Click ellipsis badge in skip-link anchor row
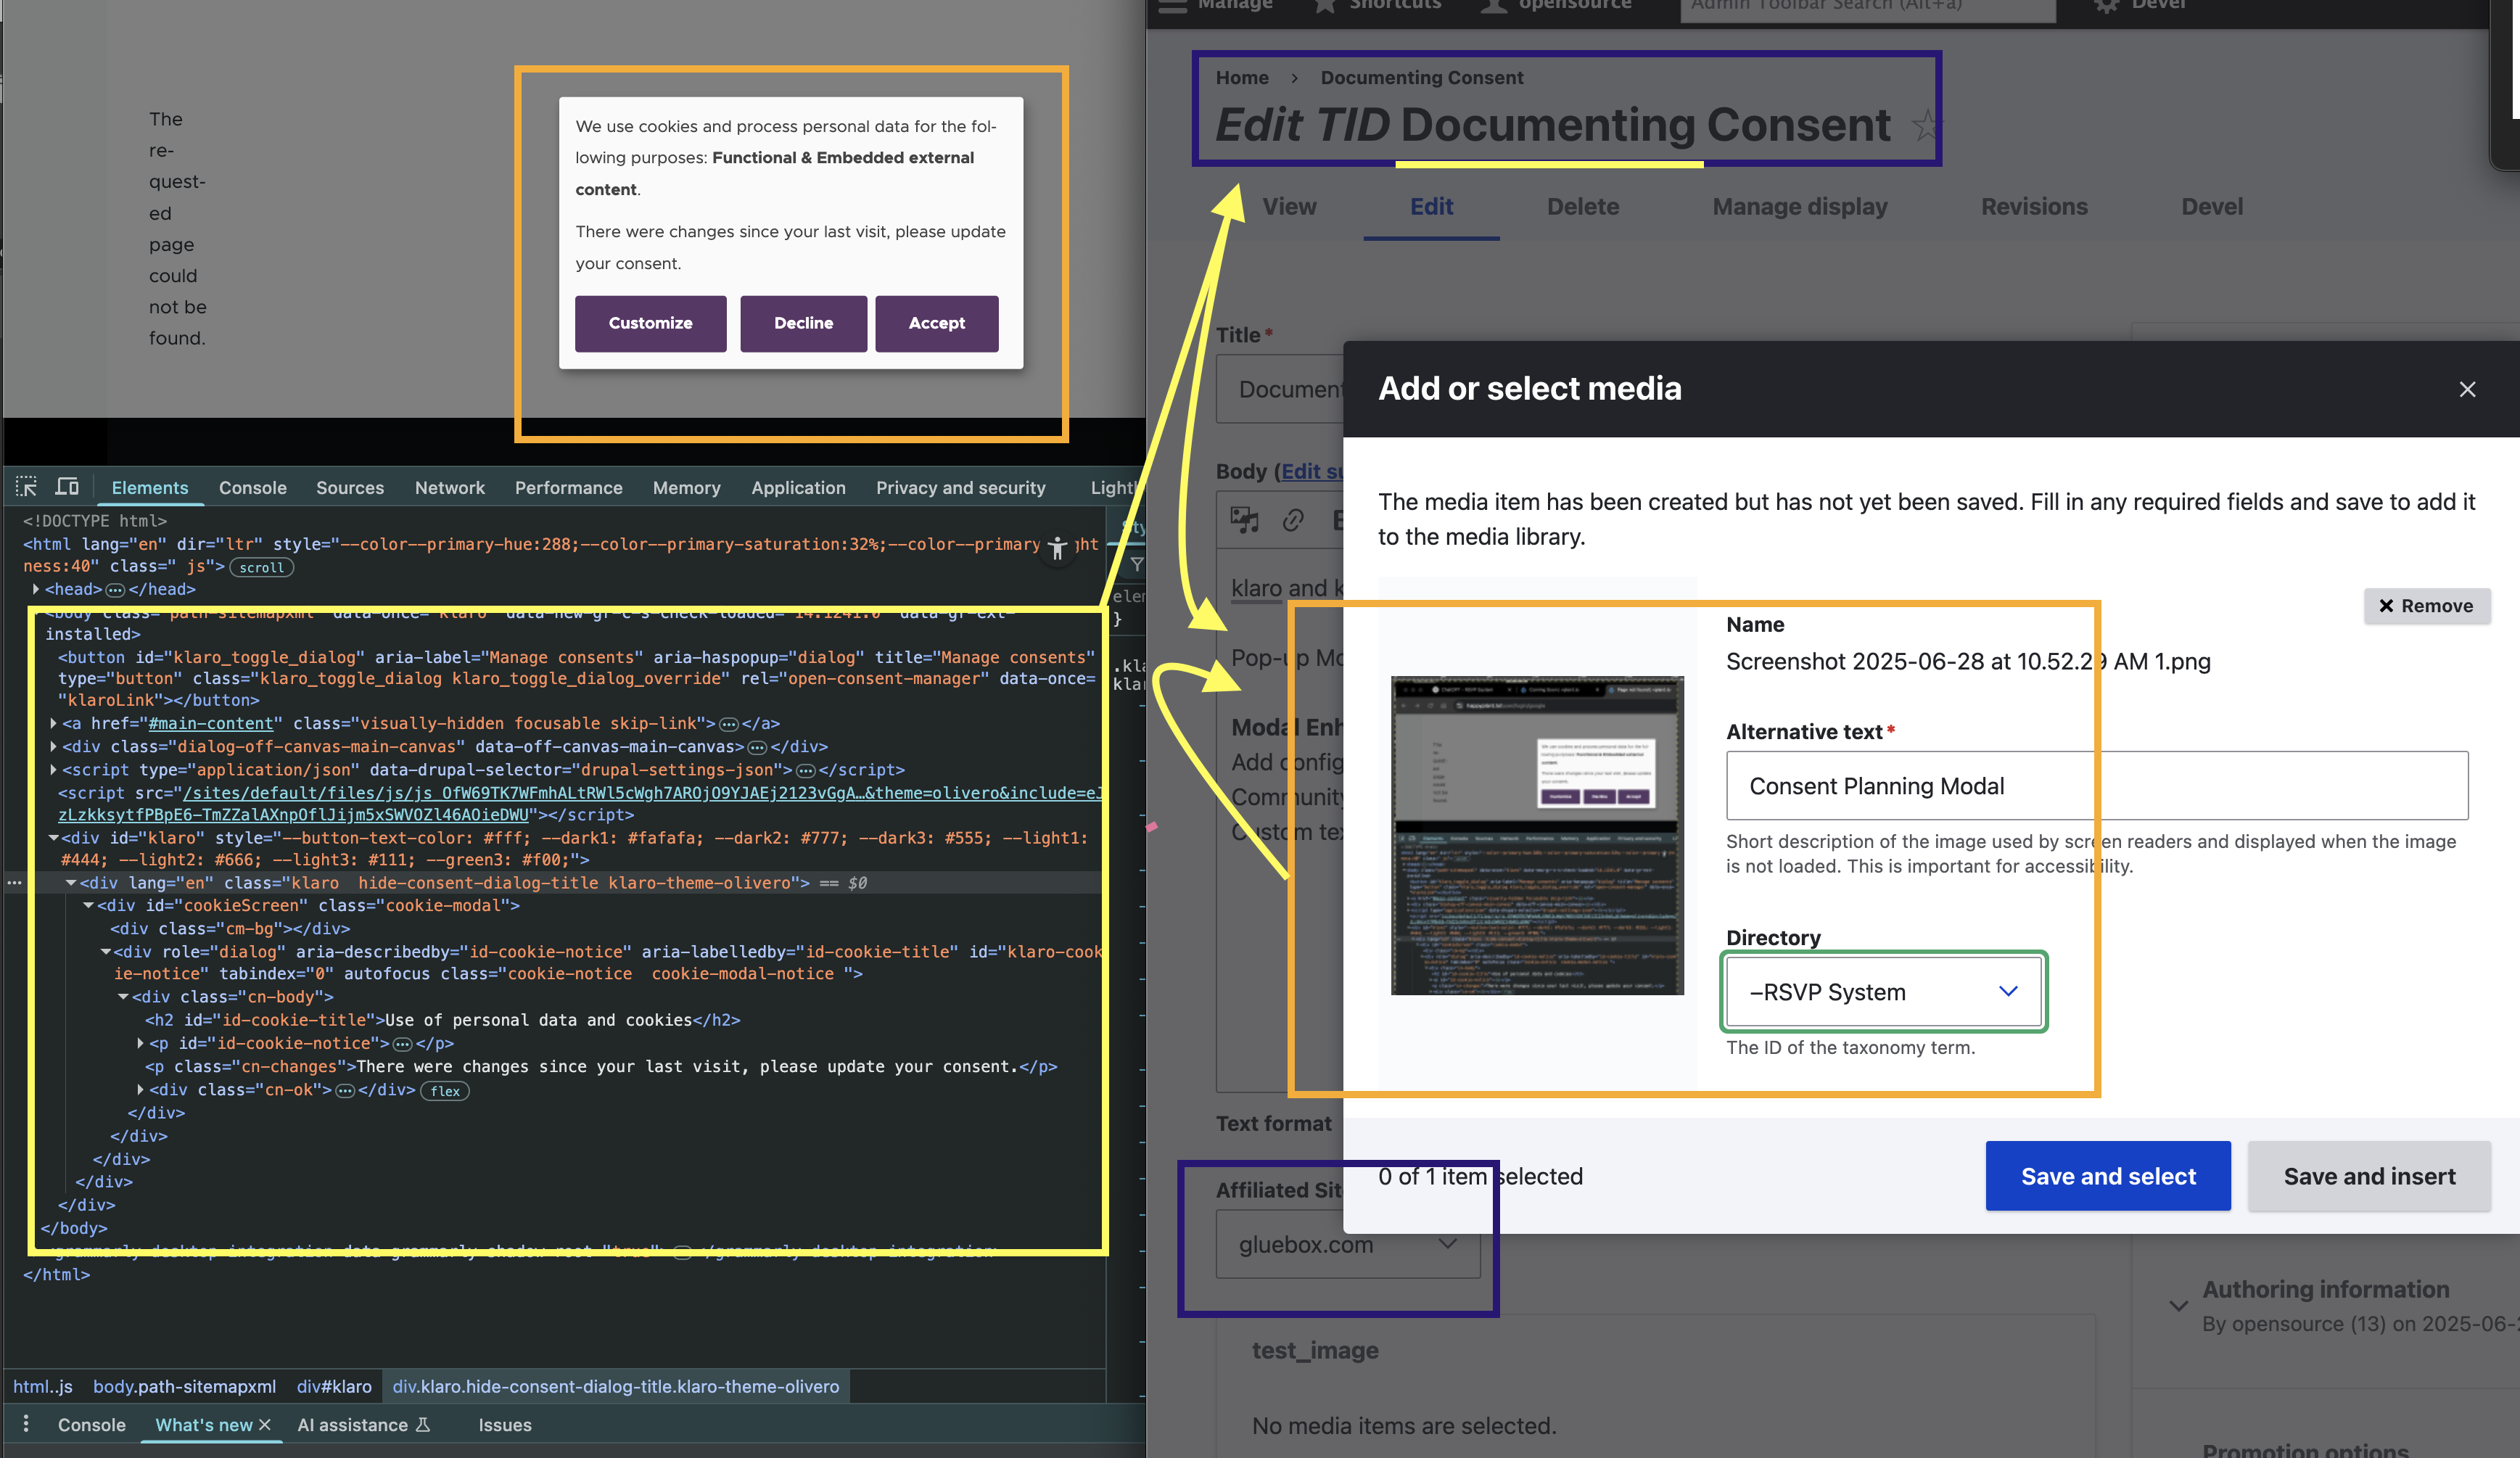 point(729,724)
